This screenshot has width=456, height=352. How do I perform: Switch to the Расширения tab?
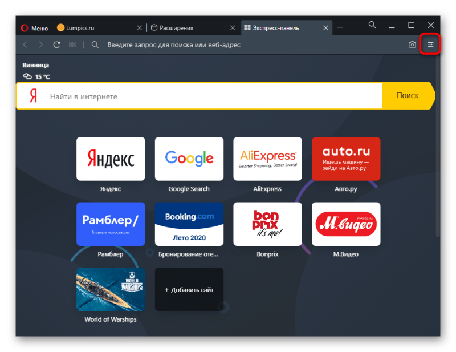(x=192, y=28)
